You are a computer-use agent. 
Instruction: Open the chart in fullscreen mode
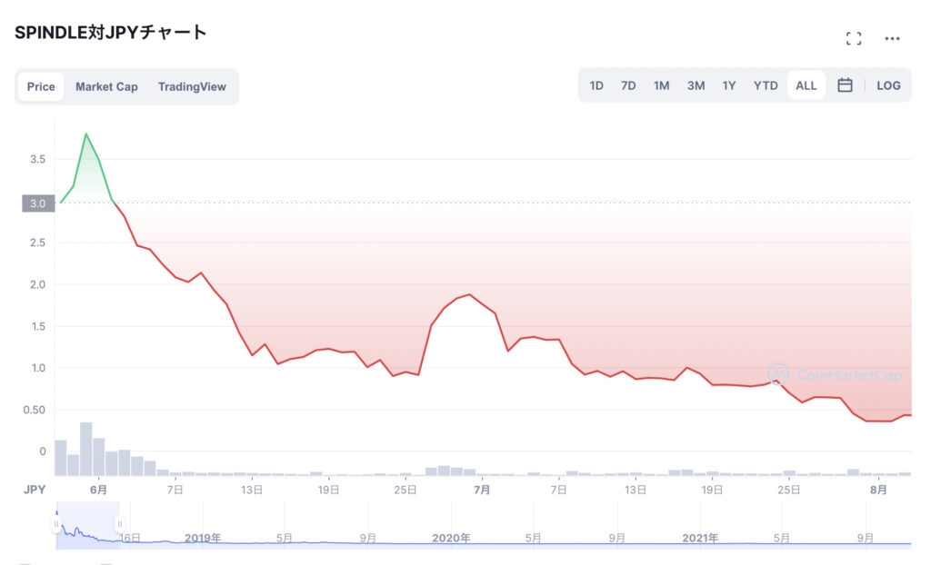pos(853,38)
